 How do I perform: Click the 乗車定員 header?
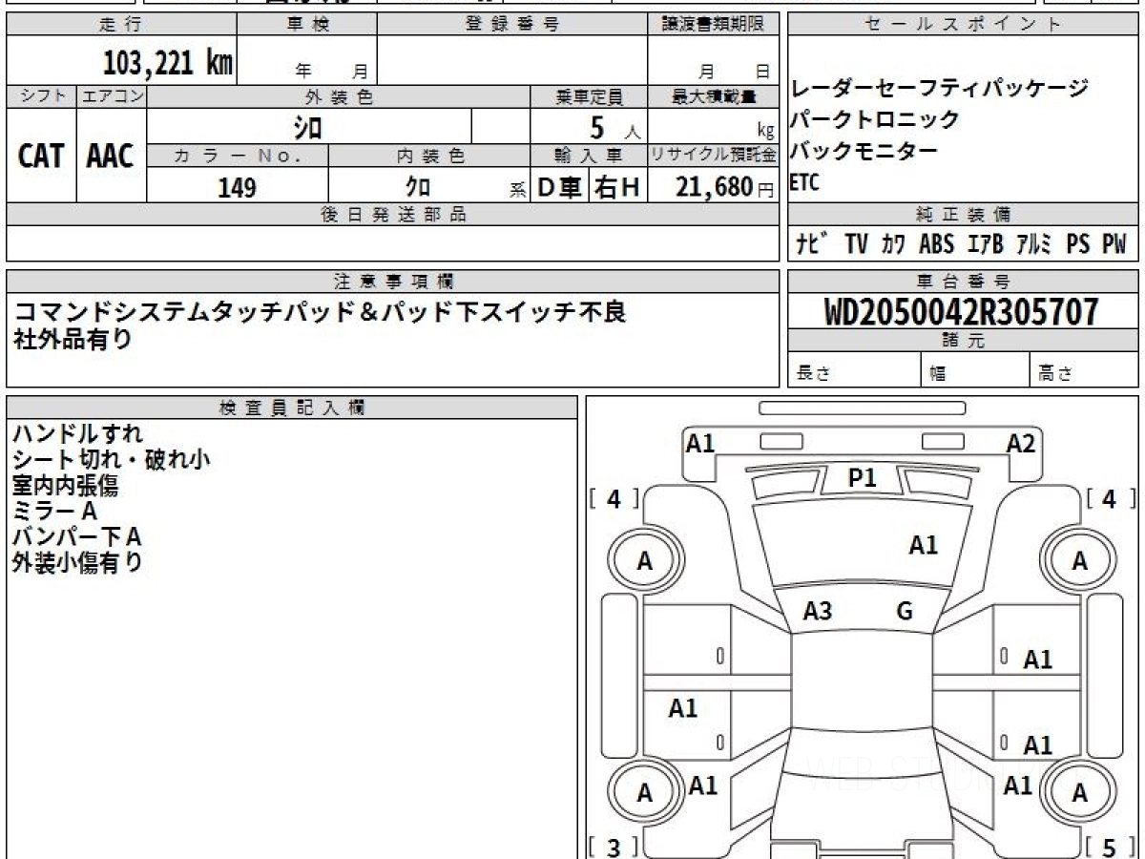click(x=589, y=96)
